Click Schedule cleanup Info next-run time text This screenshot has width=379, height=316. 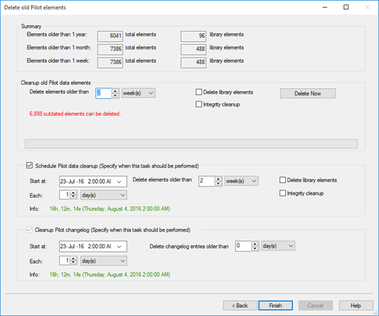110,209
